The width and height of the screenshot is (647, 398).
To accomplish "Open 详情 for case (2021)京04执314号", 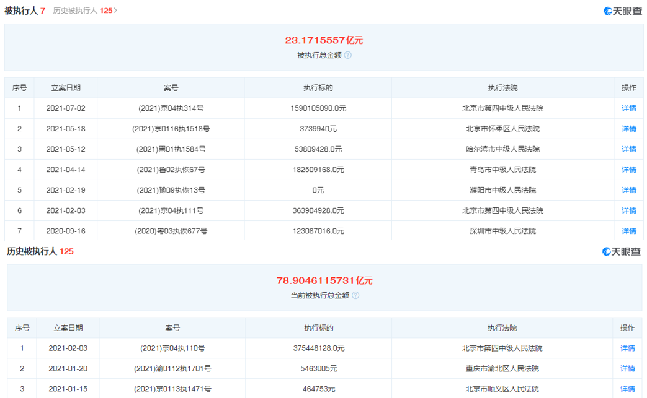I will 628,108.
